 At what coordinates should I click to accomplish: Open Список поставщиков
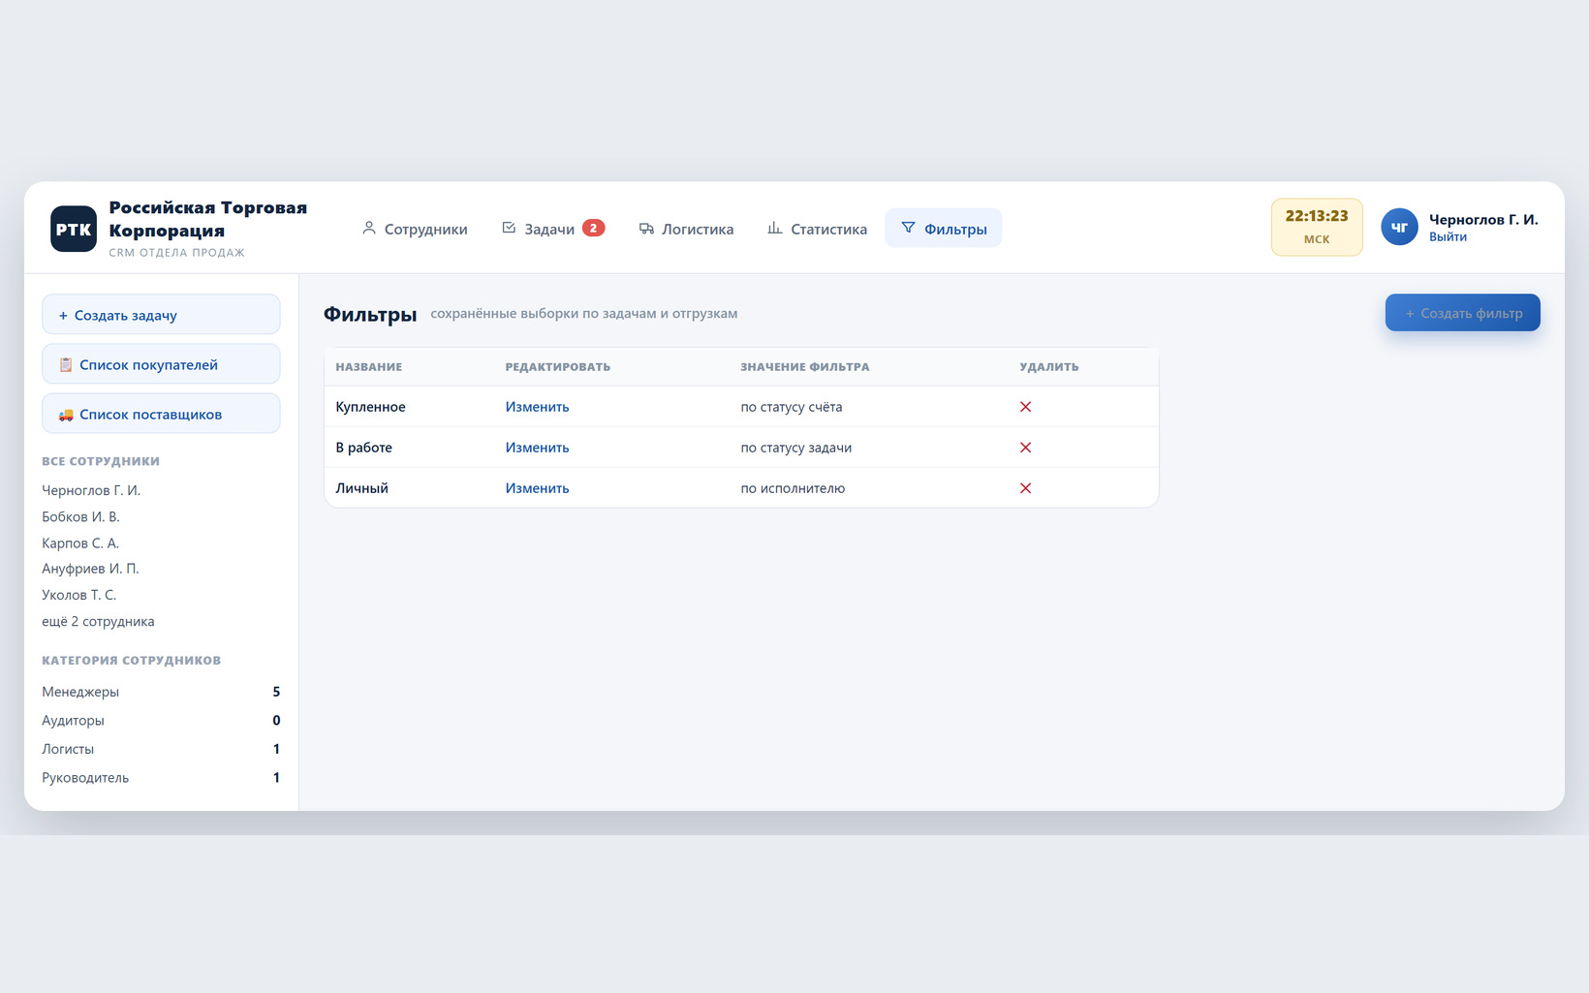pos(161,414)
